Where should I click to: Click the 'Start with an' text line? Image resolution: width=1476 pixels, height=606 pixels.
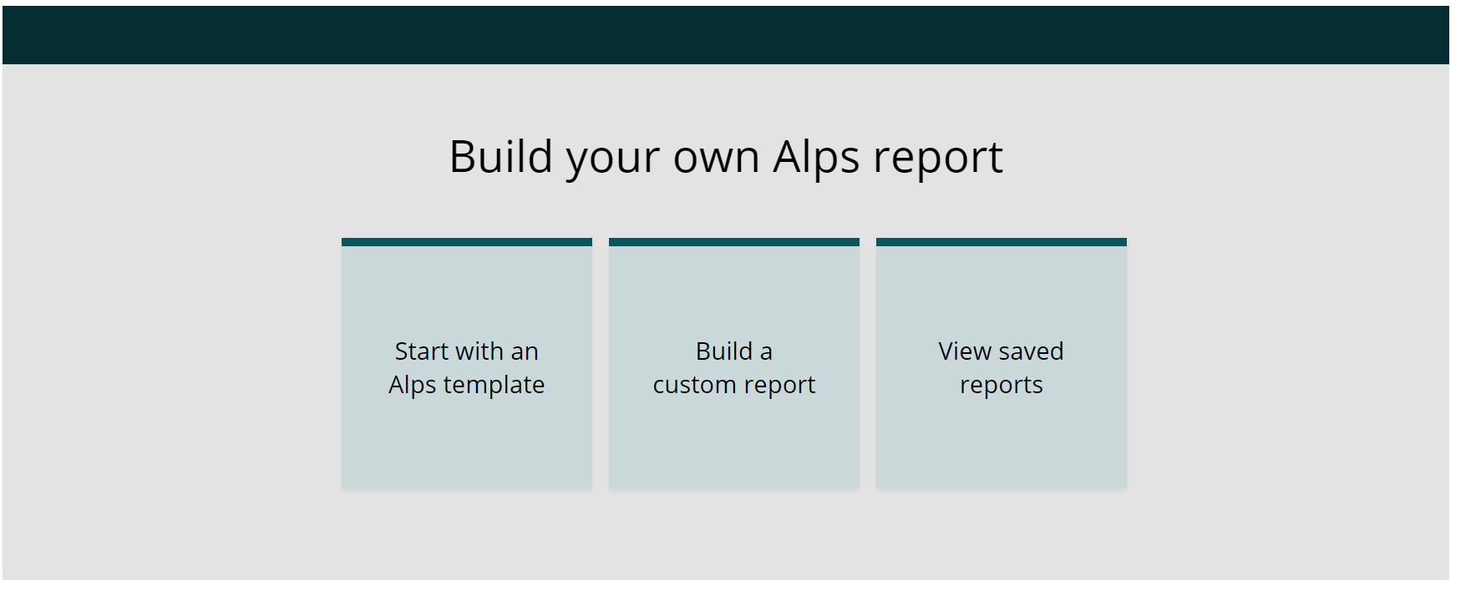(x=466, y=351)
